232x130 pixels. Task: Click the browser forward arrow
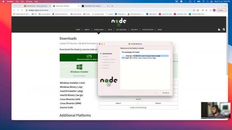tap(18, 10)
